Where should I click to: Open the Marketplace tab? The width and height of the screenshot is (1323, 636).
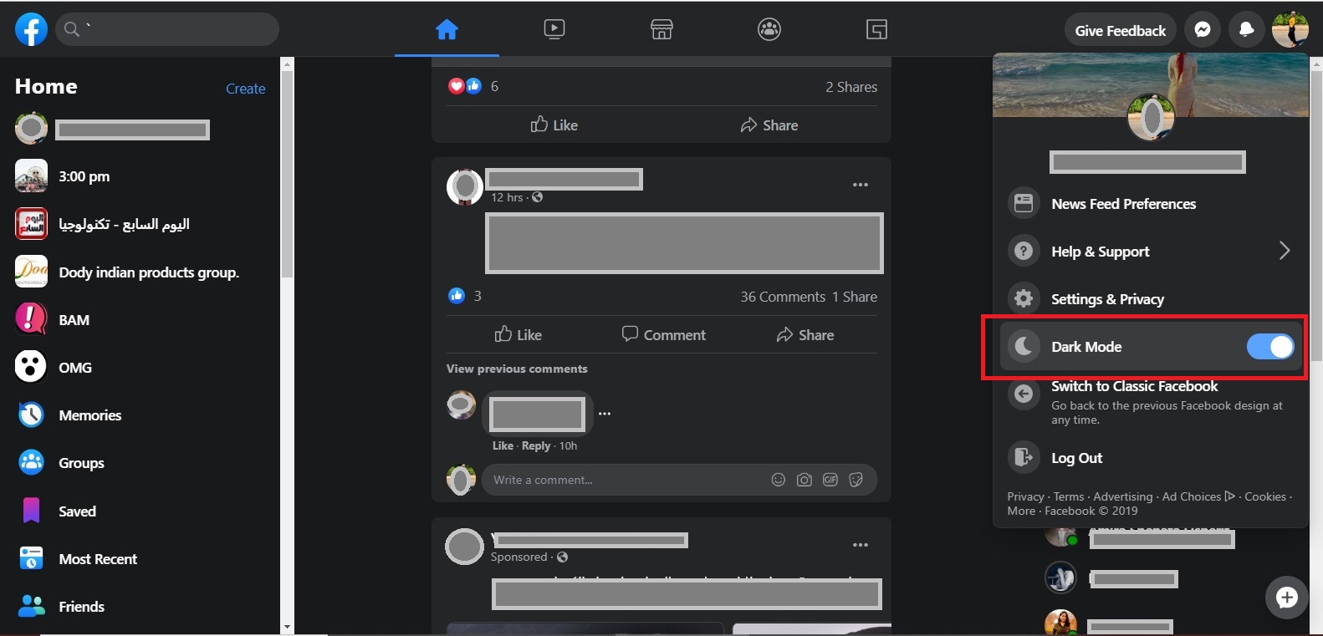coord(661,29)
